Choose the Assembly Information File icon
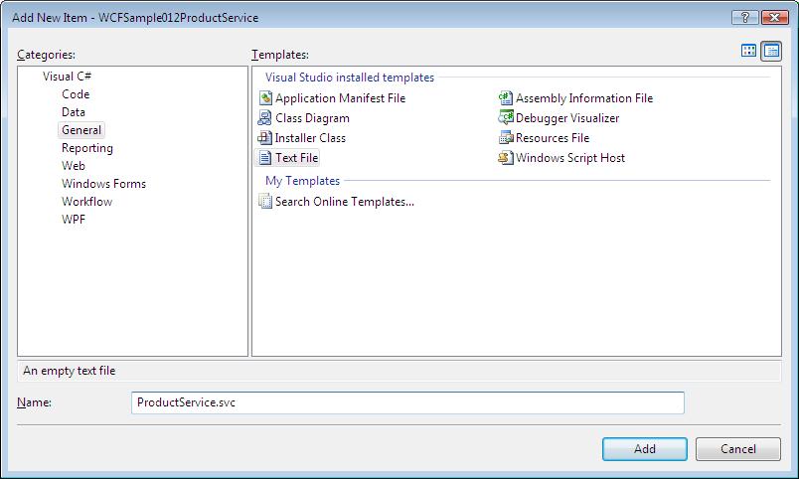 (505, 97)
